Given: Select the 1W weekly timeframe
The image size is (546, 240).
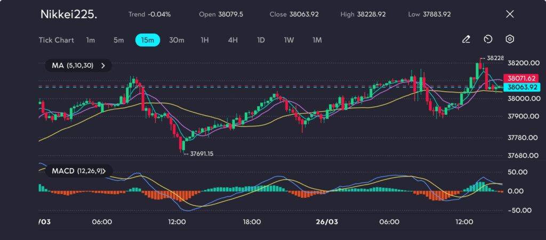Looking at the screenshot, I should click(x=289, y=40).
